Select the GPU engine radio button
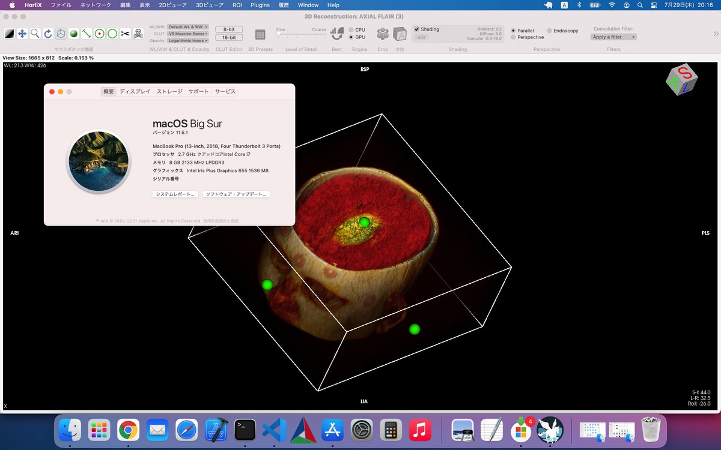Screen dimensions: 721x450 pyautogui.click(x=351, y=37)
